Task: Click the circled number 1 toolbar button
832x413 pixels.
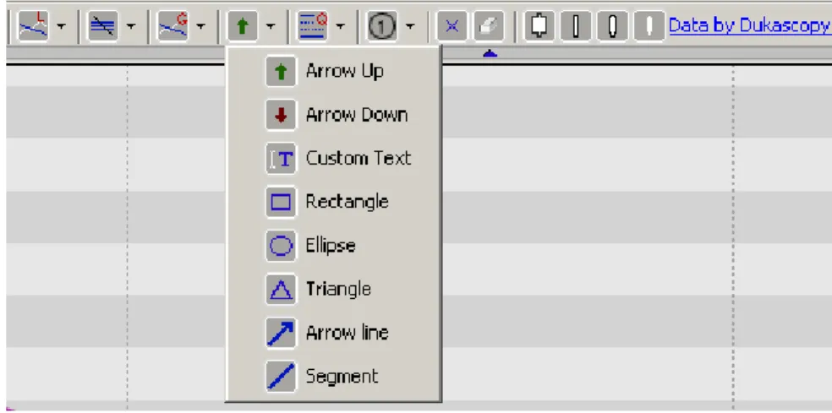Action: pyautogui.click(x=382, y=26)
